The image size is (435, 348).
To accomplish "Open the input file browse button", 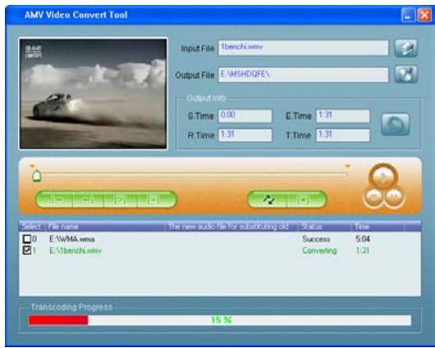I will [406, 49].
